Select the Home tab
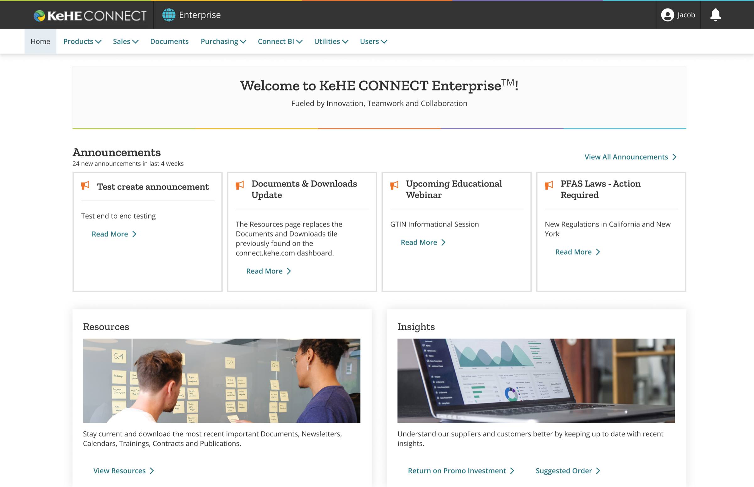The image size is (754, 487). [41, 41]
